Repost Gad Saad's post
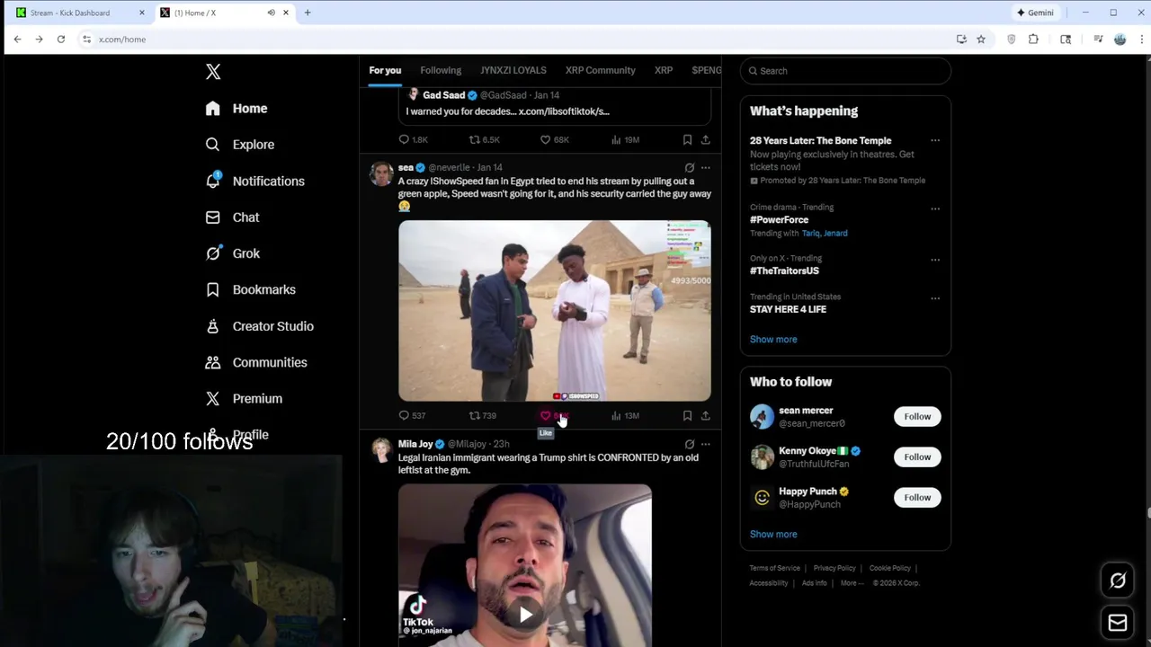 484,139
